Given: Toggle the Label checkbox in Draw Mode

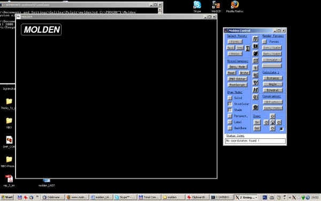Looking at the screenshot, I should pyautogui.click(x=230, y=122).
